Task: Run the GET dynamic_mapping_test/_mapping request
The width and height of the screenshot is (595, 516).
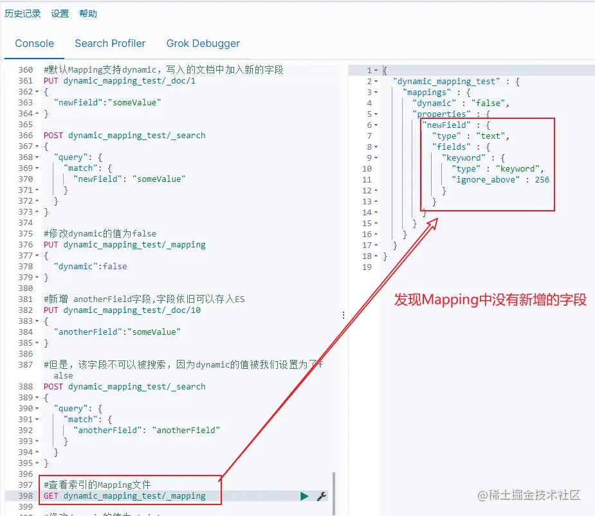Action: coord(304,496)
